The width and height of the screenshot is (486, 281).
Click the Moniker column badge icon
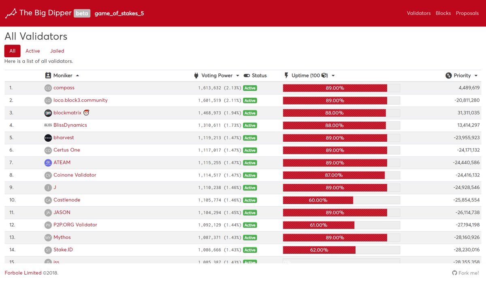pyautogui.click(x=48, y=75)
